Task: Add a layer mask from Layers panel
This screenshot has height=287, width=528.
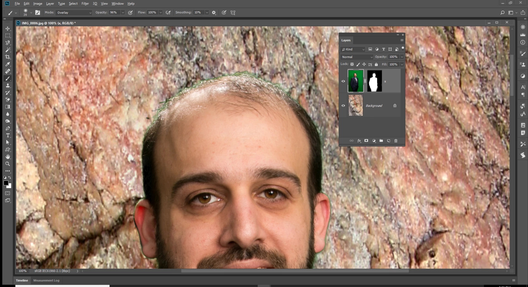Action: [366, 141]
